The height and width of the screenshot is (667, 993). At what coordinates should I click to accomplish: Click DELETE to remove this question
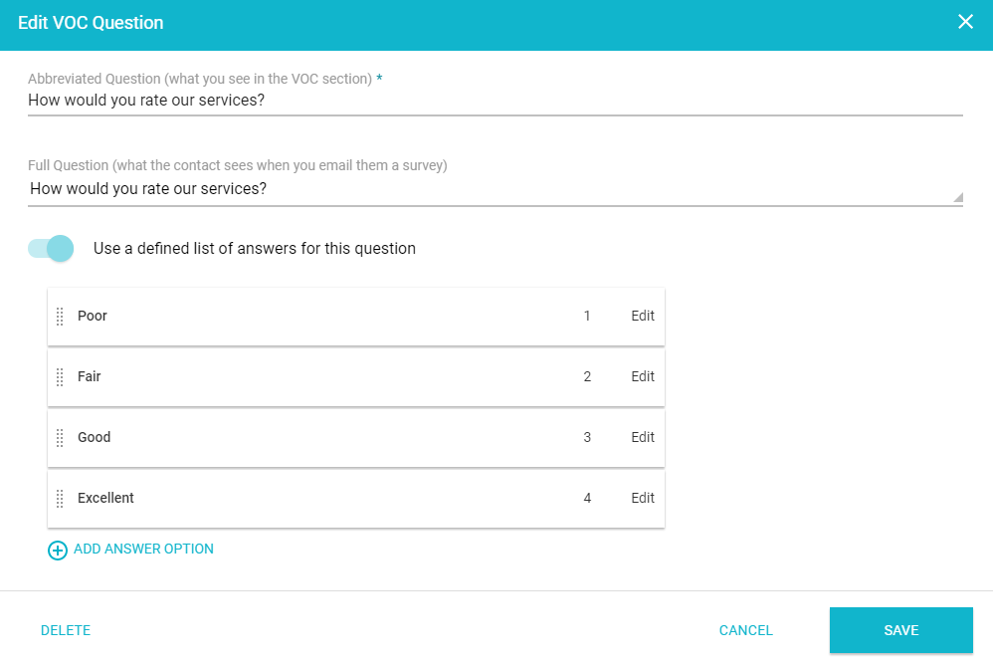point(65,630)
